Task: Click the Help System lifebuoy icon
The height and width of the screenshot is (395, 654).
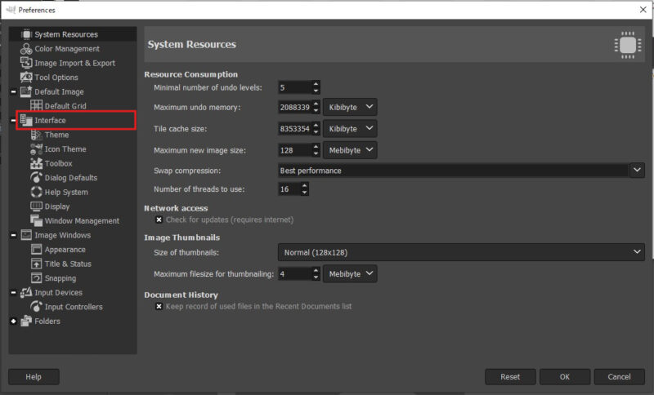Action: pyautogui.click(x=36, y=192)
